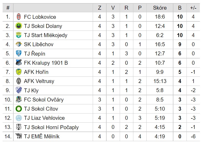Click the AFK Veltrusy club badge
203x143 pixels.
tap(19, 81)
